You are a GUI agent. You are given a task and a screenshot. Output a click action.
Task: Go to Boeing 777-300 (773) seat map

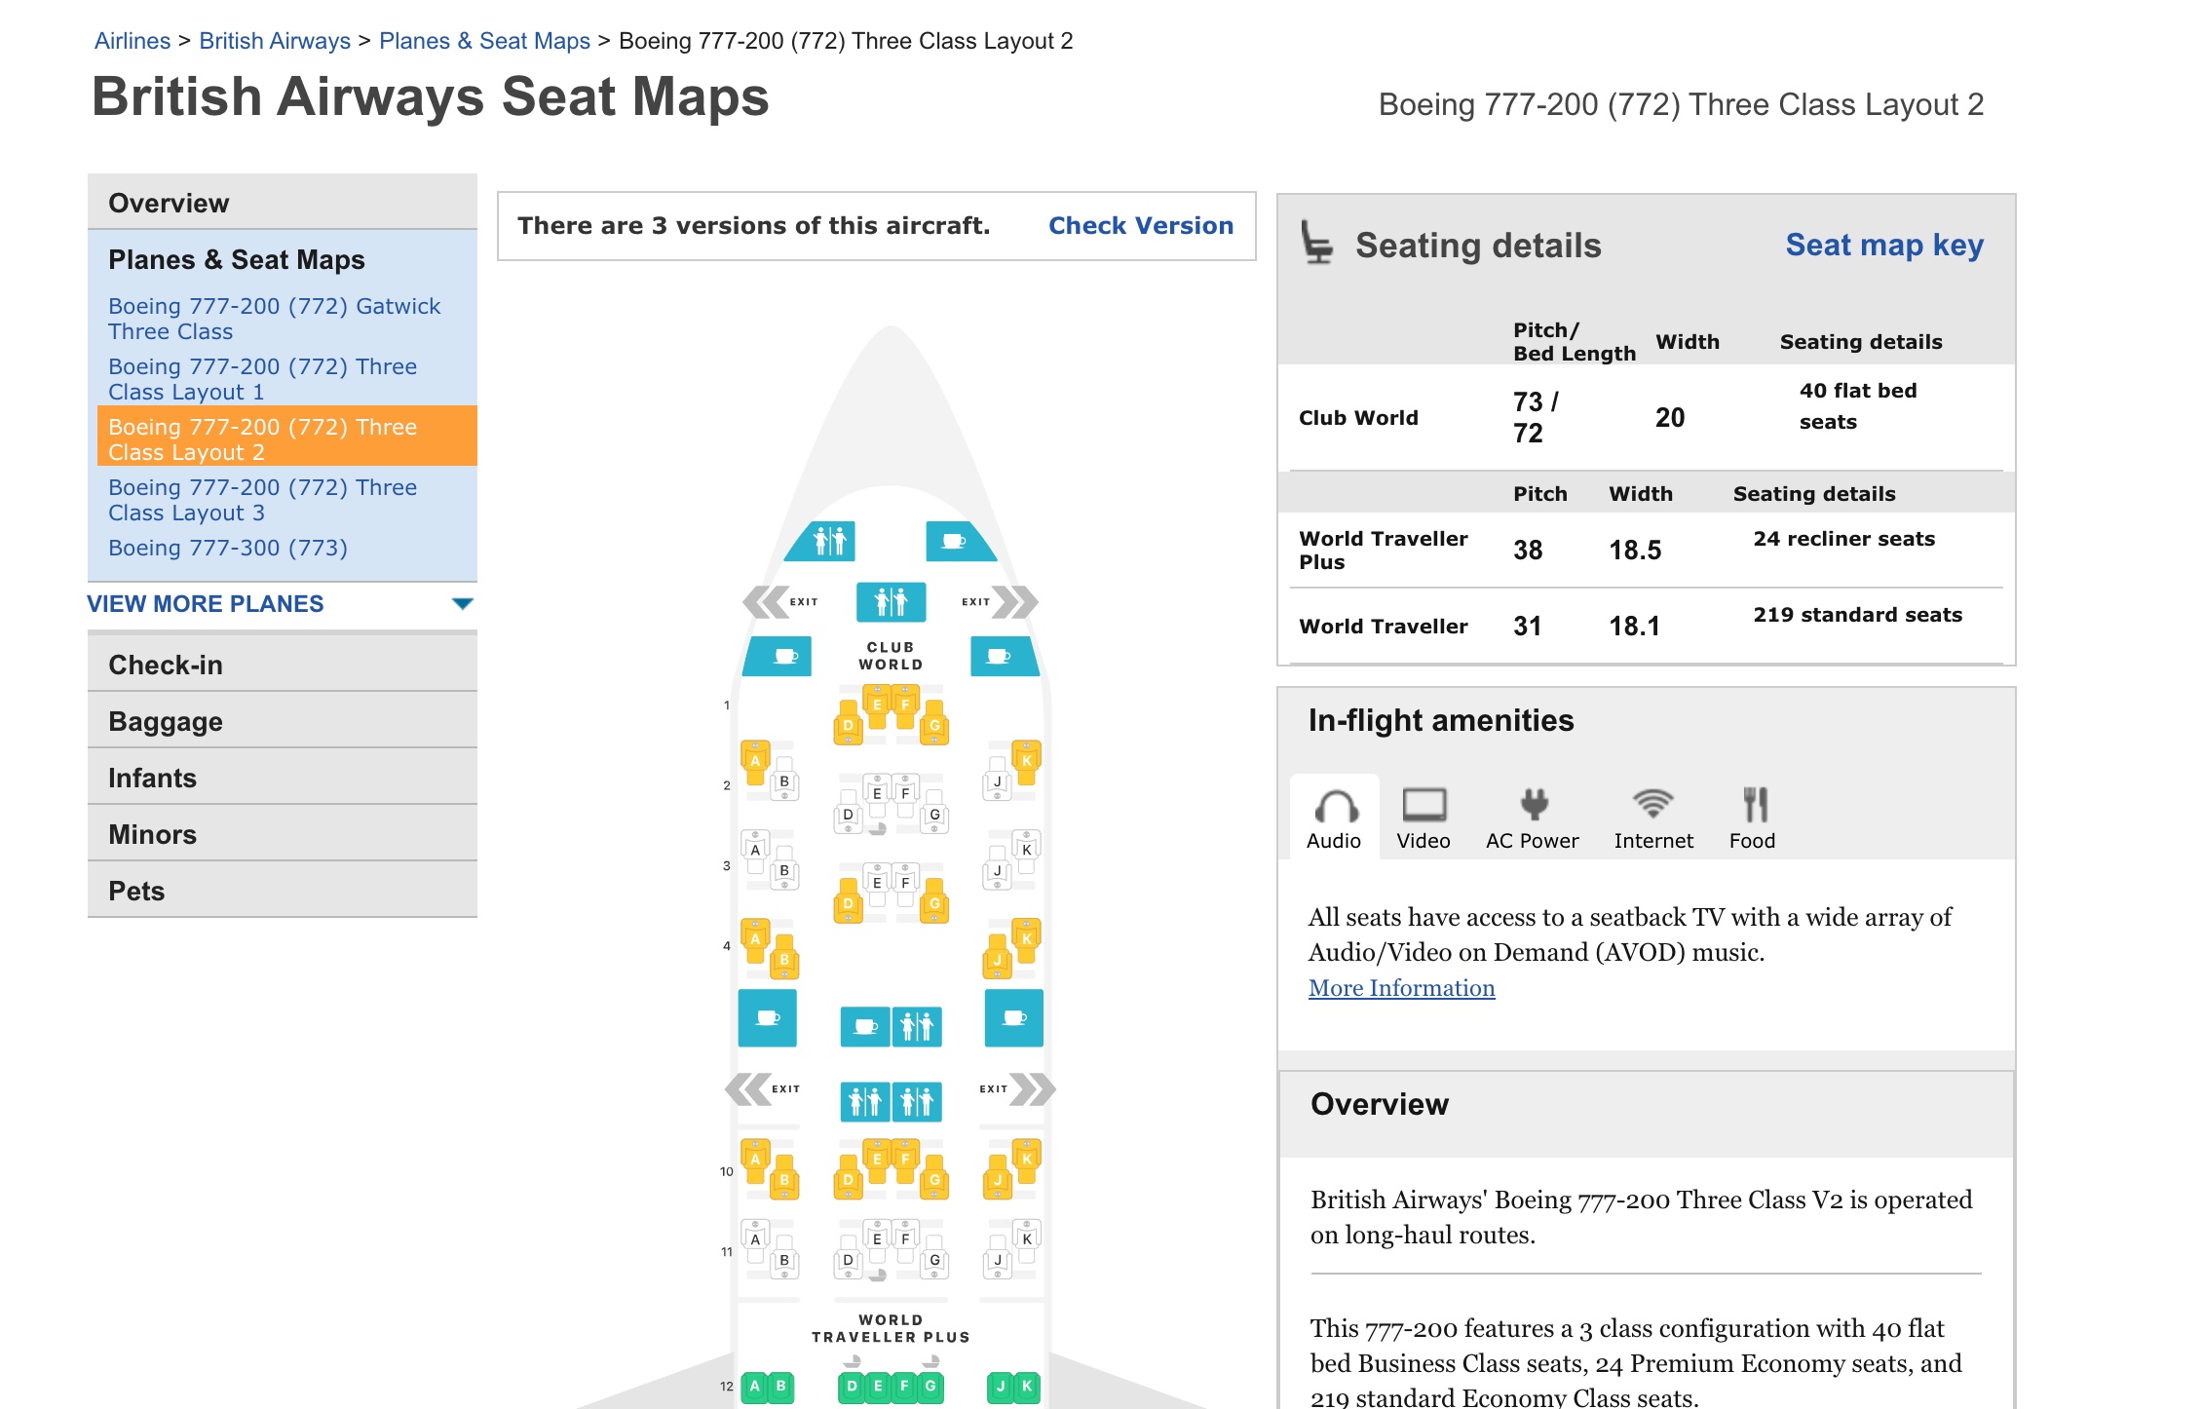tap(228, 548)
